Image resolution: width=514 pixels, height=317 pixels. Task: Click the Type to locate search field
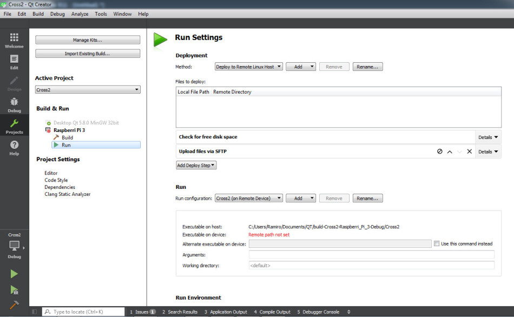click(x=83, y=312)
